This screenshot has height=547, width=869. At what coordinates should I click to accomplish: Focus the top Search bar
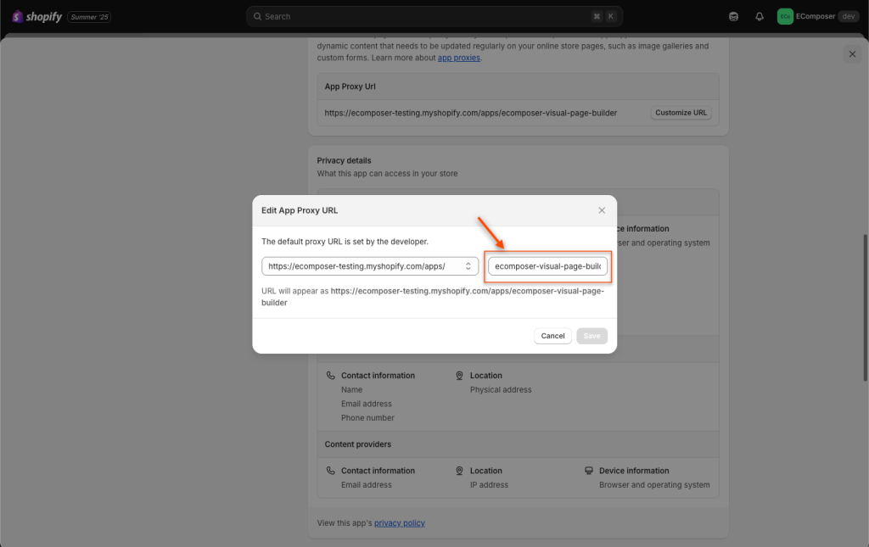tap(434, 17)
